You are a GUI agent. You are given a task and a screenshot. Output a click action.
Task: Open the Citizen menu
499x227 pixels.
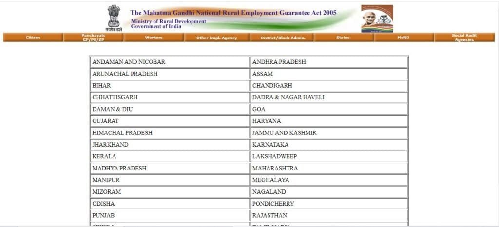[x=33, y=38]
